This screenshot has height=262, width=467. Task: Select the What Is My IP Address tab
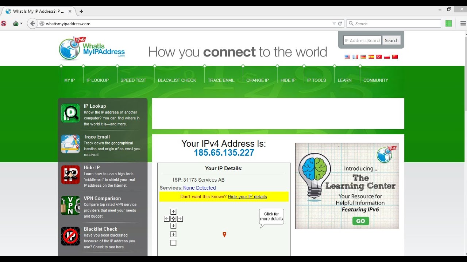click(x=38, y=11)
